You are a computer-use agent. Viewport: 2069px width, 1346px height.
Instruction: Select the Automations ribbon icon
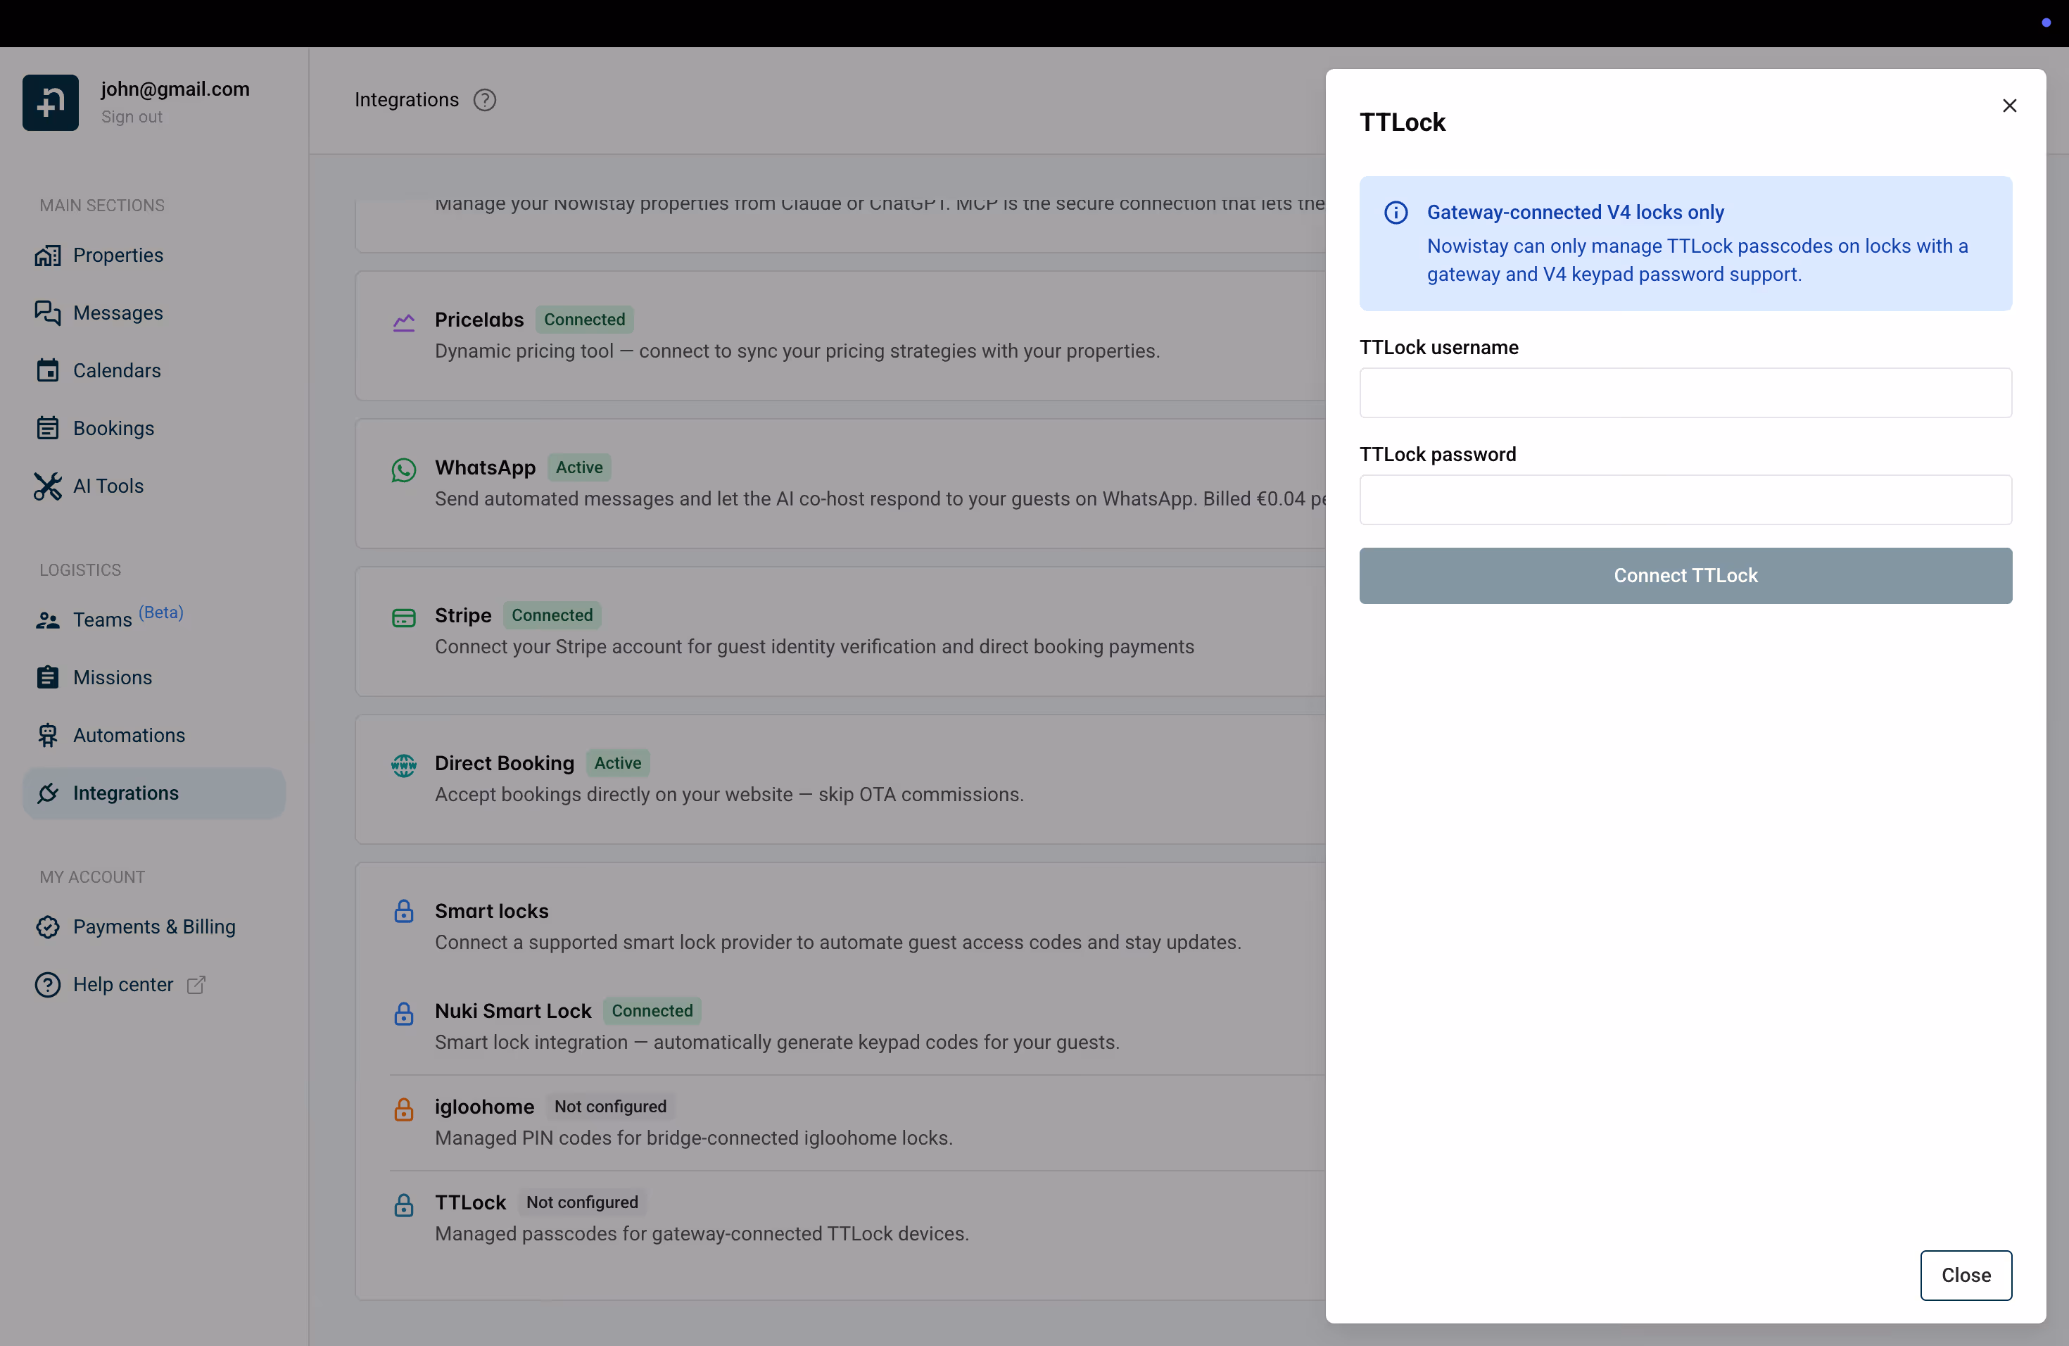pyautogui.click(x=49, y=735)
